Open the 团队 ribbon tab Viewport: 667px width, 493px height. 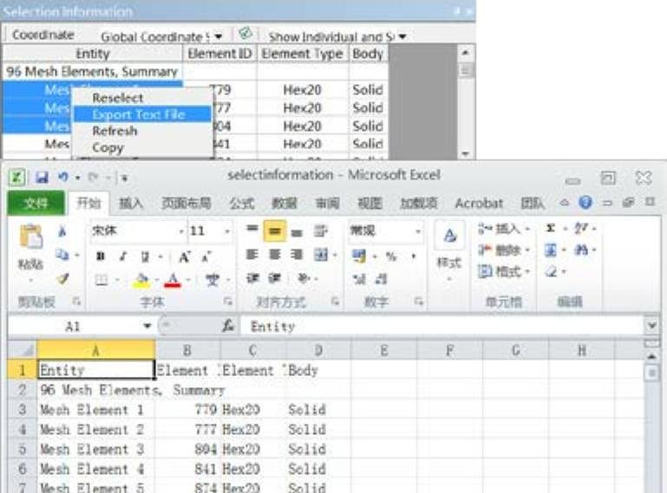[x=533, y=203]
